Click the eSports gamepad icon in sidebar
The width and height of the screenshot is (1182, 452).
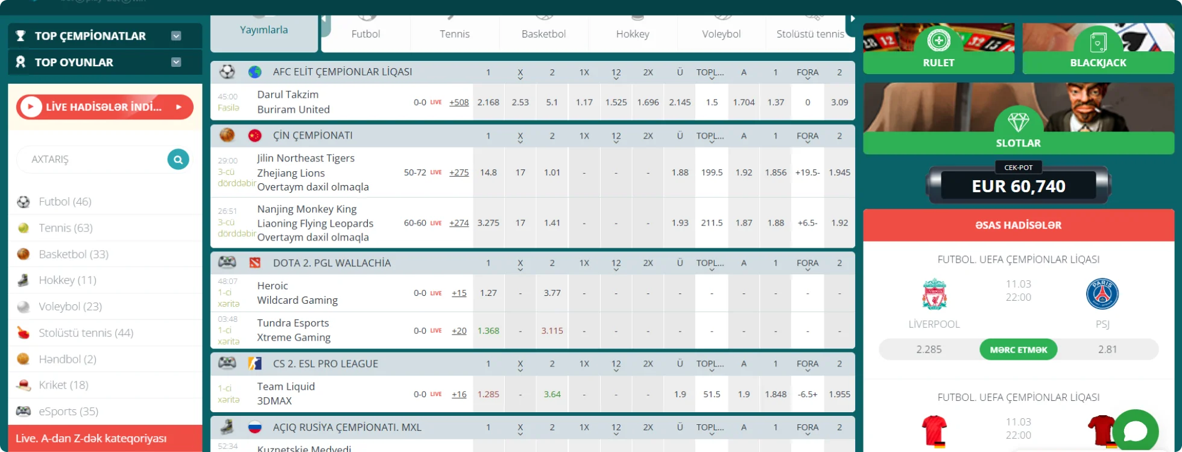(24, 412)
